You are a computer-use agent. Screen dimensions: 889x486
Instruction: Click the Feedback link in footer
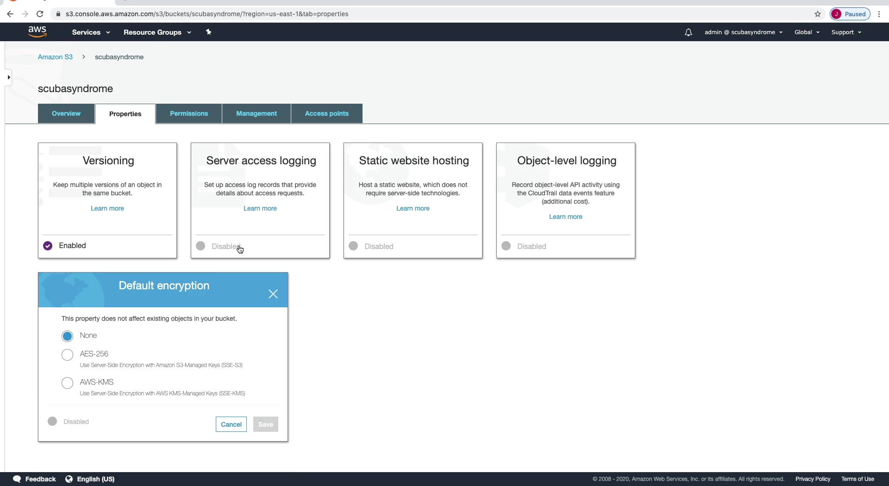(40, 479)
